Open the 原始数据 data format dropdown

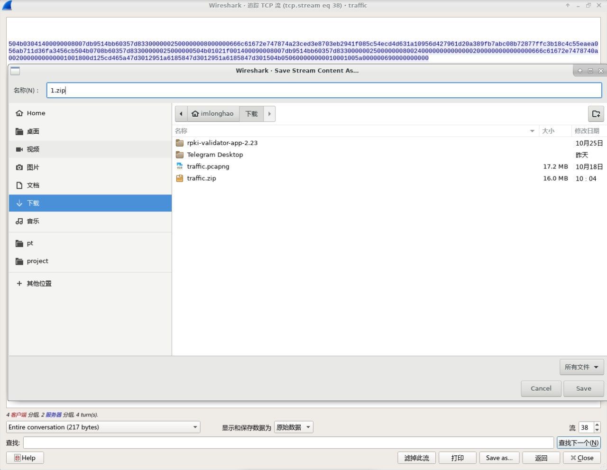tap(294, 427)
